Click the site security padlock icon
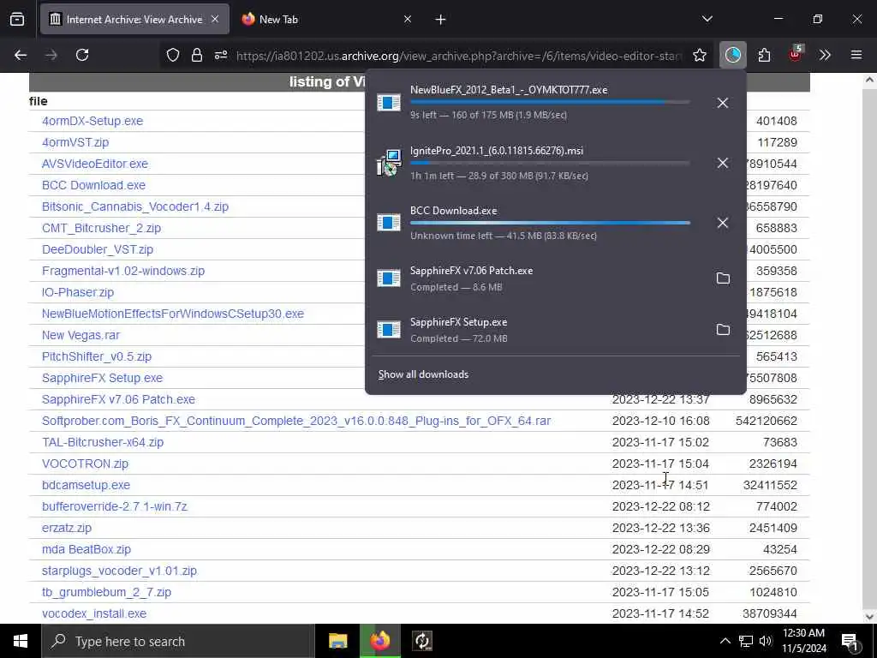Viewport: 877px width, 658px height. [197, 55]
